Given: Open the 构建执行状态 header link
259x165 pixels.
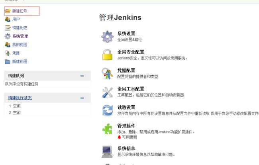Looking at the screenshot, I should click(20, 98).
